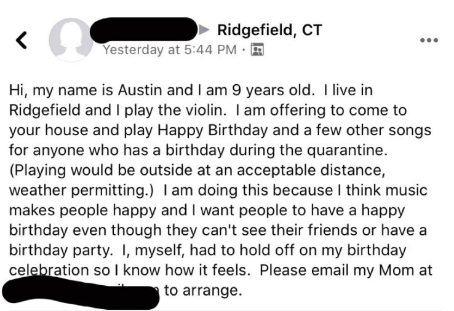
Task: Click the Yesterday at 5:44 PM timestamp
Action: click(x=170, y=49)
